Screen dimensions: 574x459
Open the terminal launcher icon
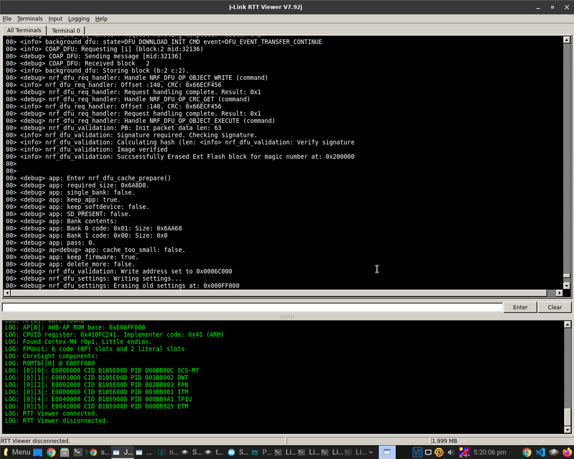(x=78, y=452)
